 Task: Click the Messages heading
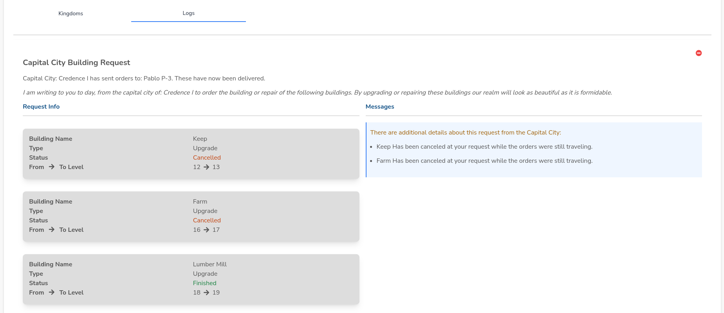pyautogui.click(x=380, y=107)
